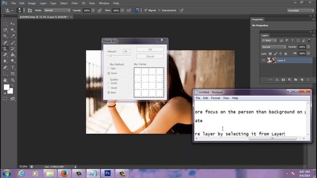
Task: Change screen mode from toolbox
Action: (13, 99)
